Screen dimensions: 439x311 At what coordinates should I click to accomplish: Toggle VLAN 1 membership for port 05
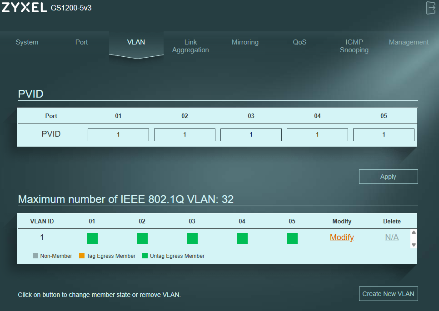coord(292,238)
